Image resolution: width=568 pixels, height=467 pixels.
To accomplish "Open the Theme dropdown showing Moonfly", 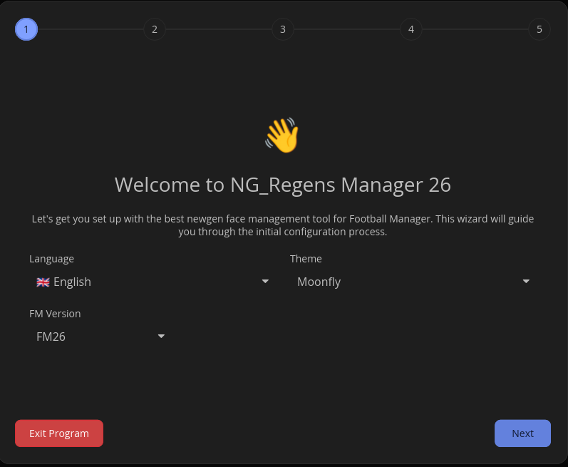I will coord(413,282).
